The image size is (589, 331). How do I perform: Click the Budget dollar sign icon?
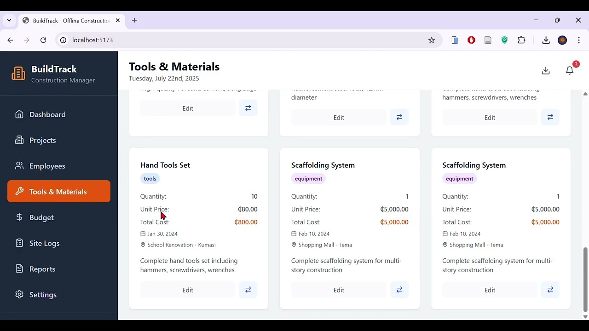click(x=19, y=217)
